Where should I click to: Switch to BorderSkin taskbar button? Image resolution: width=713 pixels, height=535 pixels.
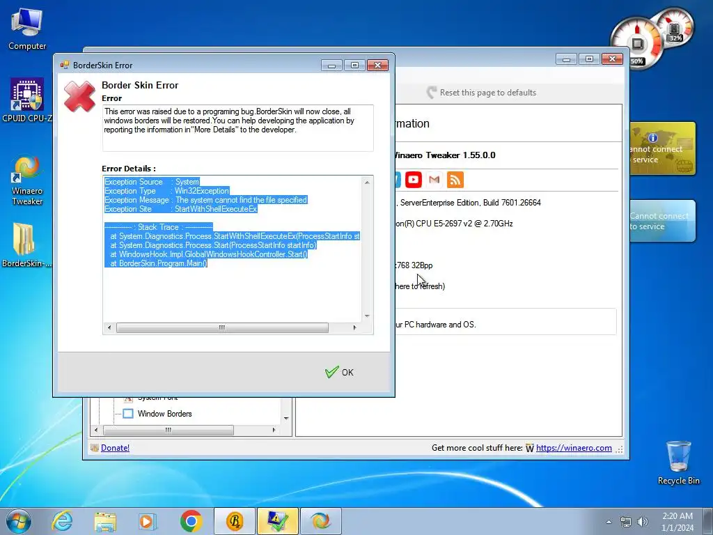(x=235, y=521)
